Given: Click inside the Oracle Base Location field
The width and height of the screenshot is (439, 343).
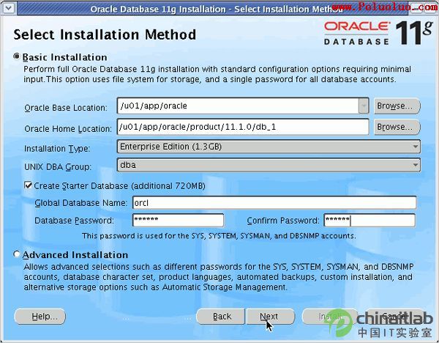Looking at the screenshot, I should click(x=238, y=106).
